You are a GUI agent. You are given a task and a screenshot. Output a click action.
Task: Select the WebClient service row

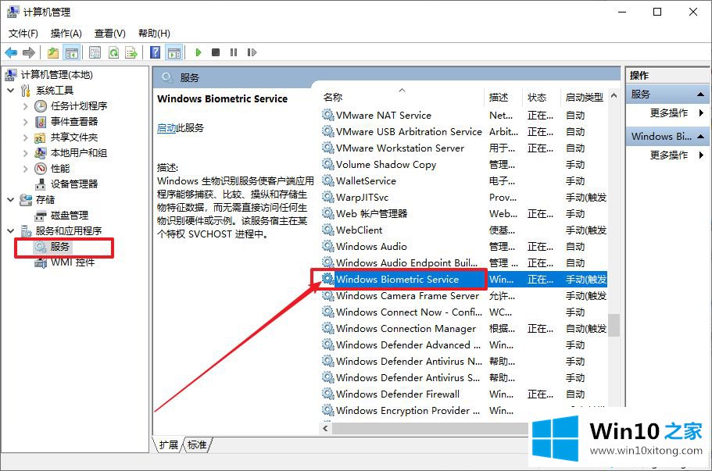[463, 230]
